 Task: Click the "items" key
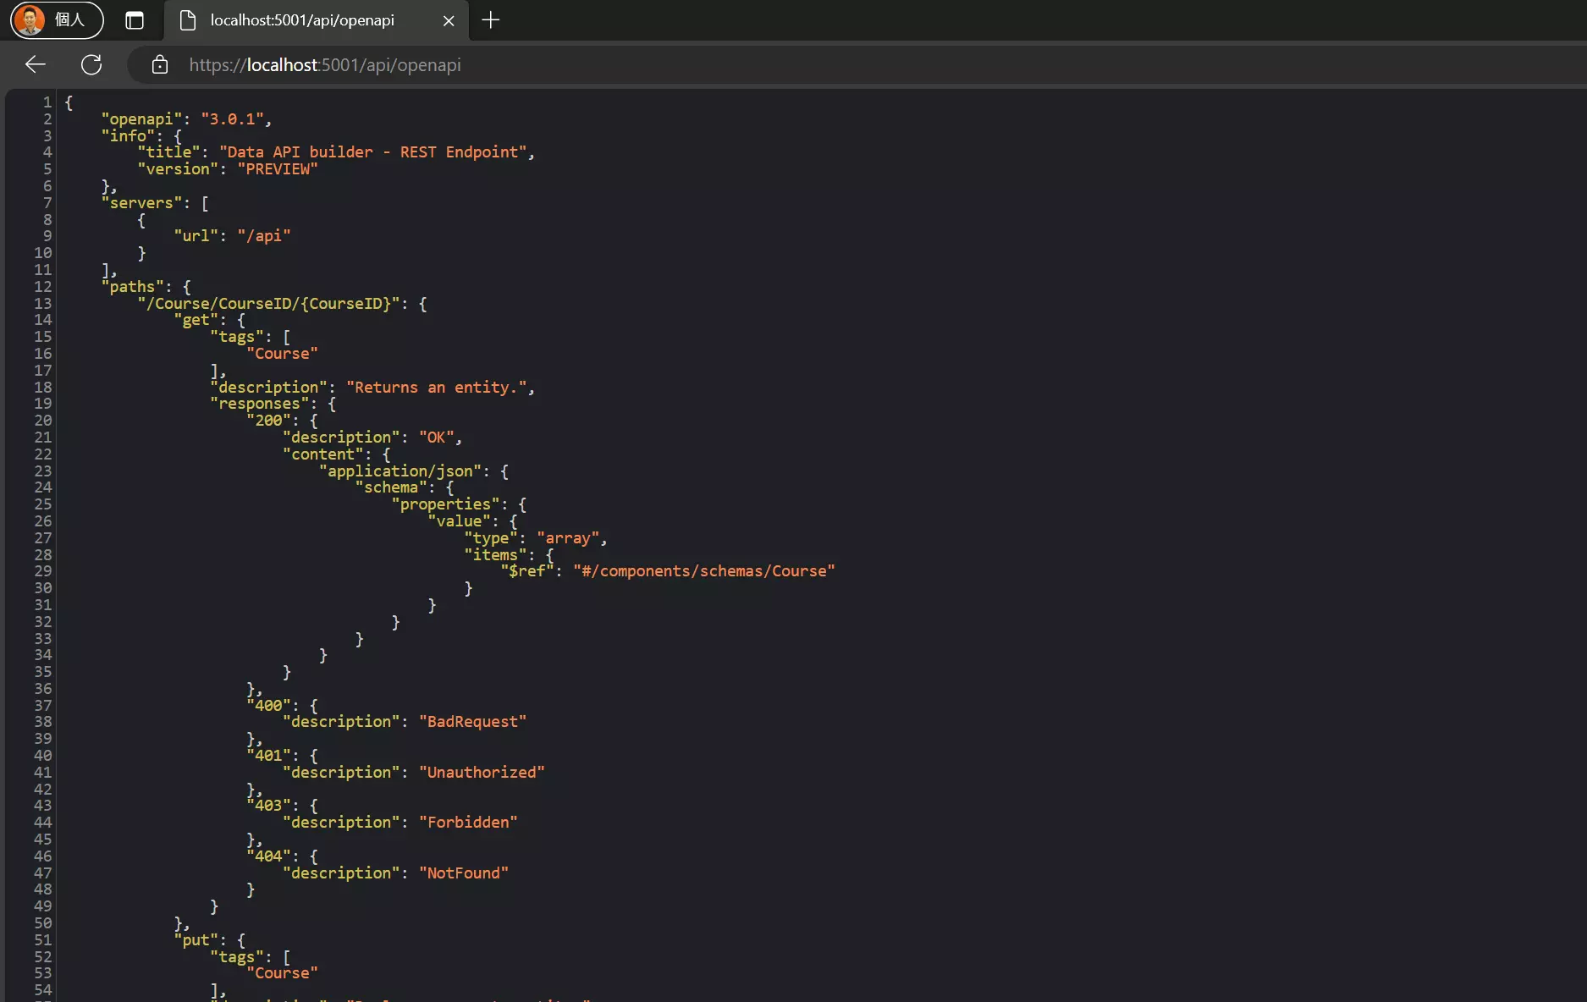pos(495,555)
